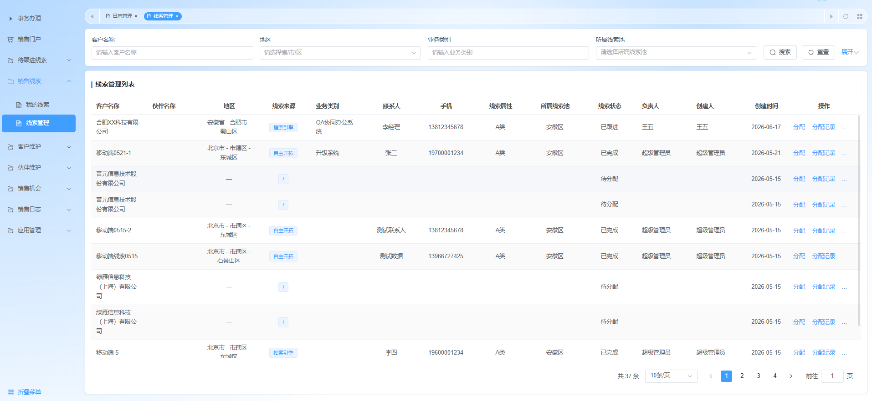The height and width of the screenshot is (401, 872).
Task: Click the 客户名称 input field
Action: coord(172,53)
